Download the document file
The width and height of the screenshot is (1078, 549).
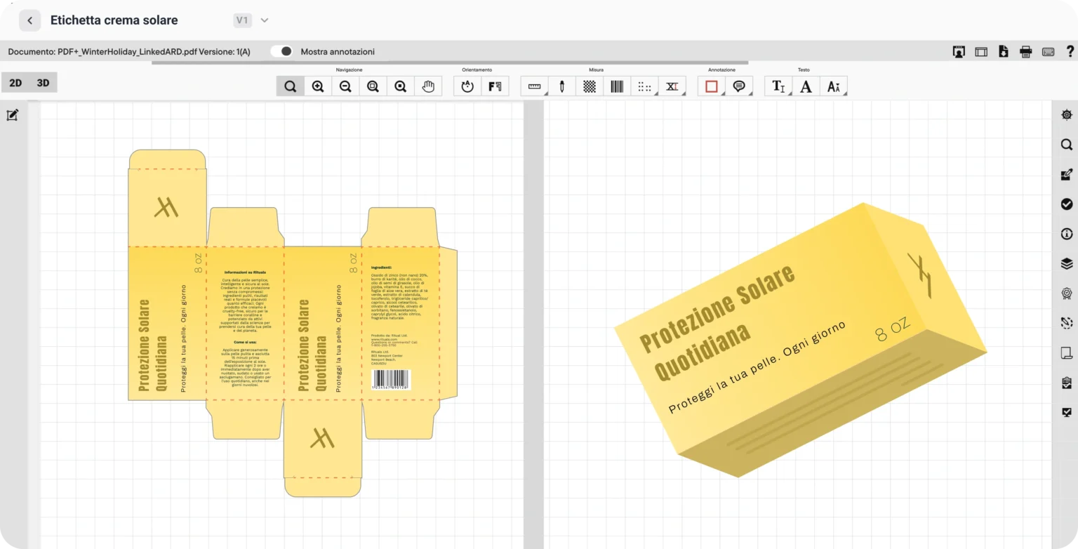pos(1004,51)
